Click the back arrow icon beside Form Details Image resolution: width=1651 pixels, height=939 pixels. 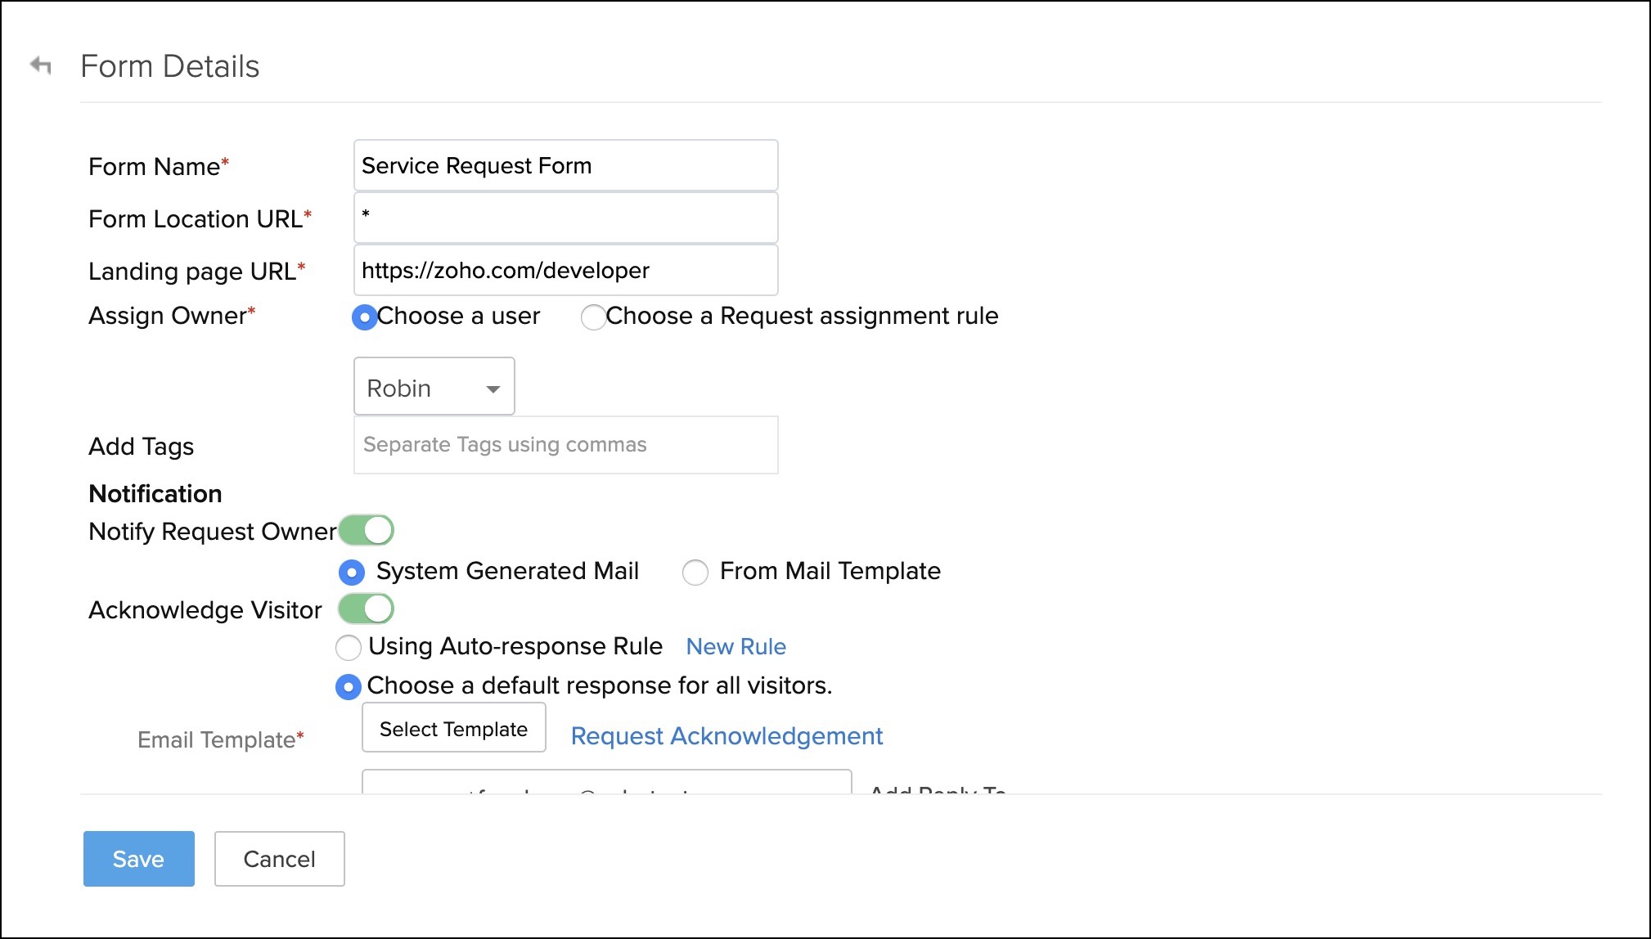click(x=40, y=65)
